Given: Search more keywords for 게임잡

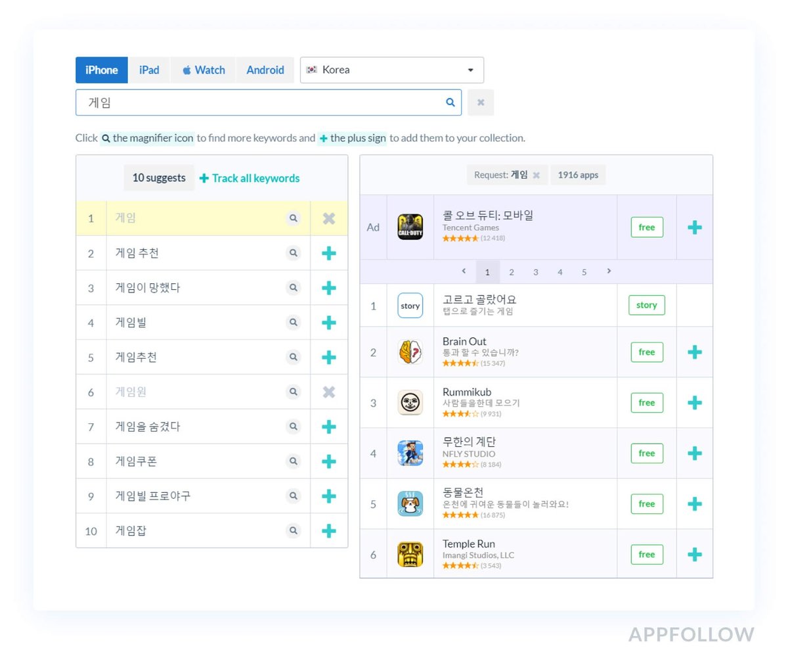Looking at the screenshot, I should 294,530.
